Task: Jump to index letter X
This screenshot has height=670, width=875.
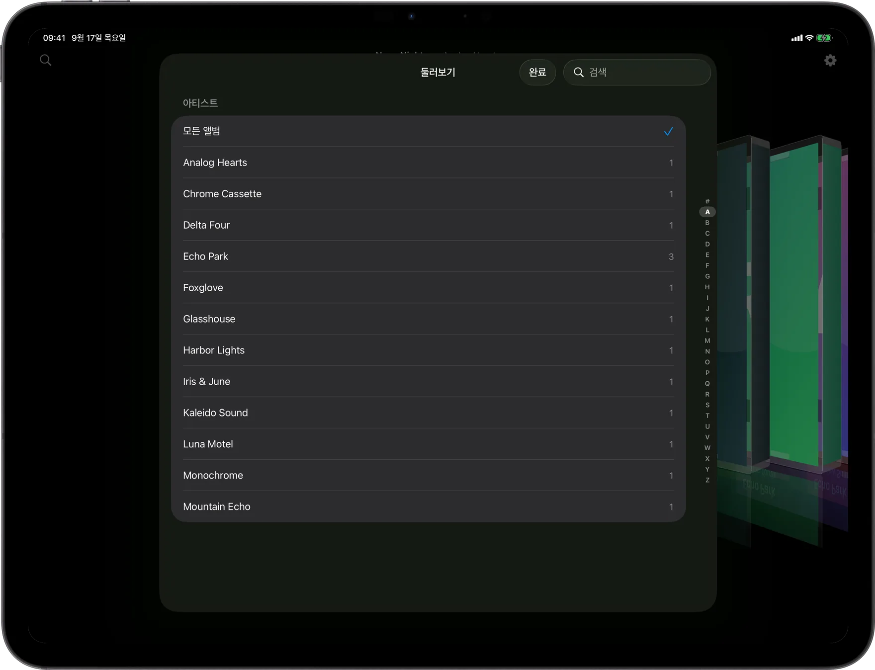Action: tap(707, 459)
